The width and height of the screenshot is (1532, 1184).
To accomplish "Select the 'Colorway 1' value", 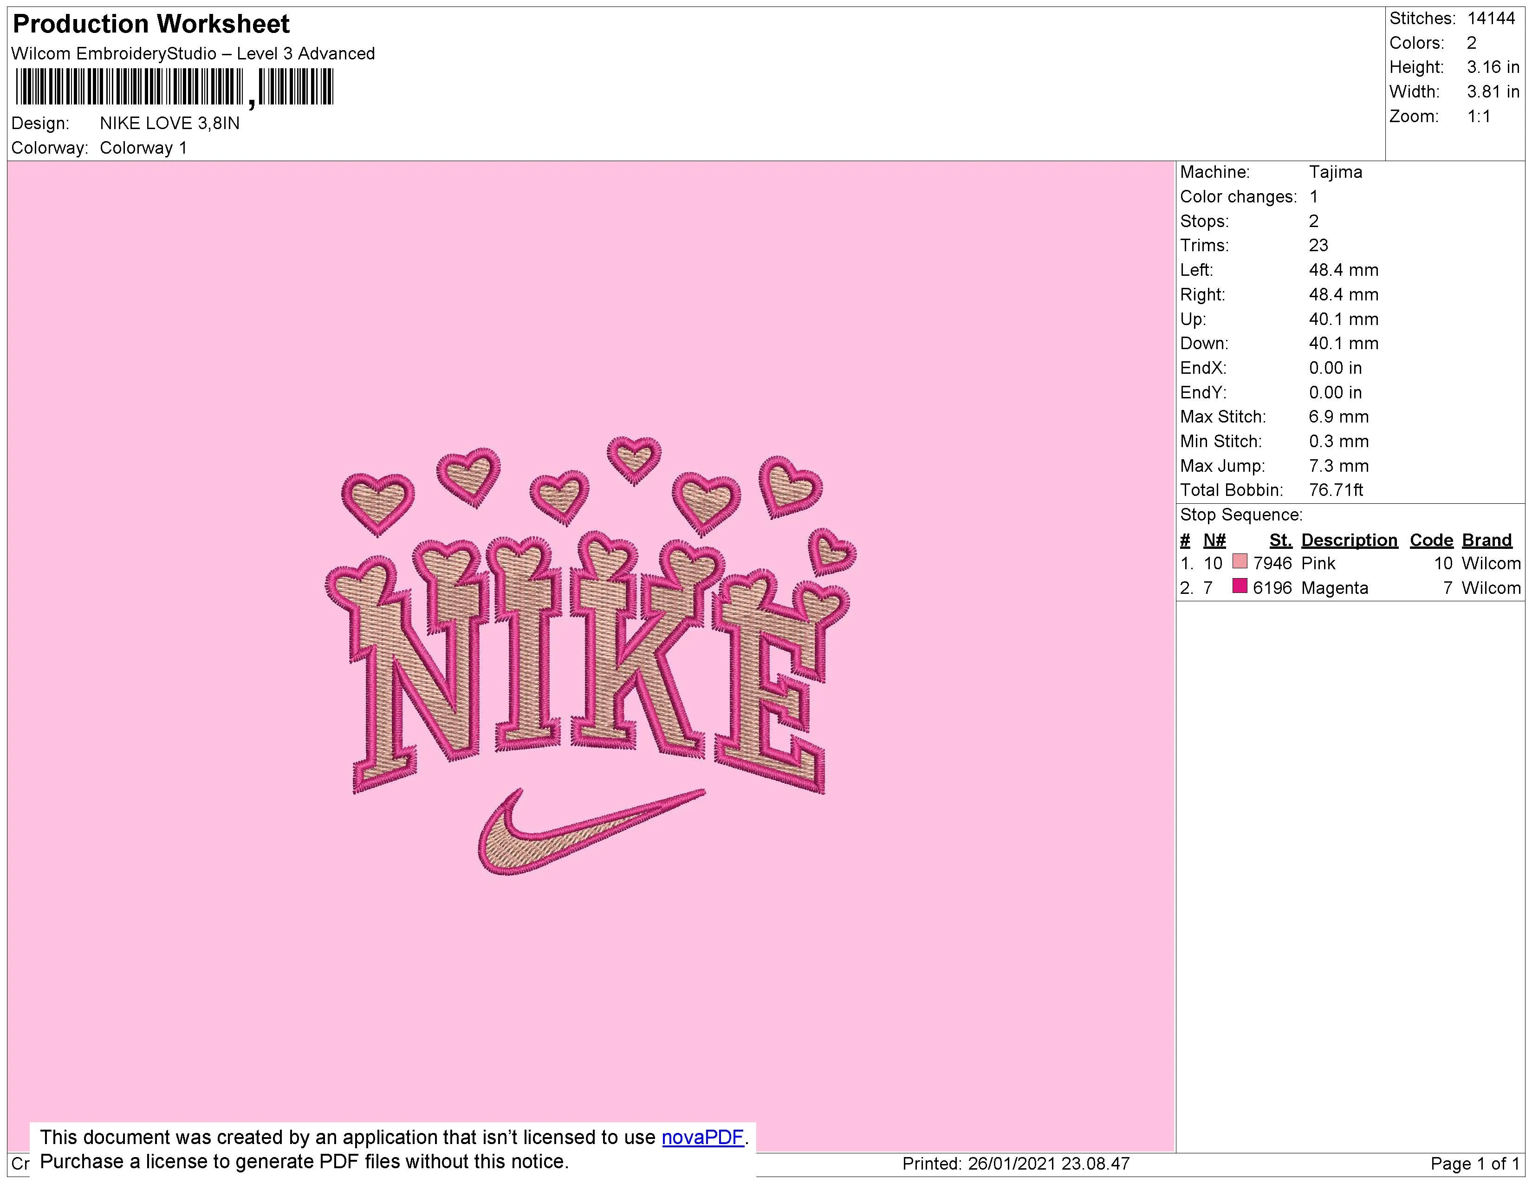I will (x=143, y=148).
